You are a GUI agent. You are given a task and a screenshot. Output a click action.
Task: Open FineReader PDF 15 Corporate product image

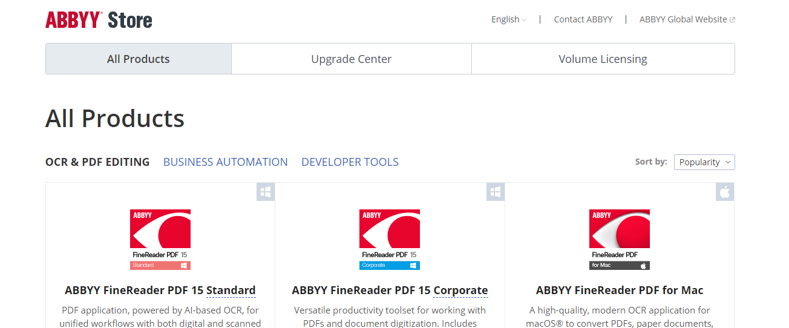click(390, 240)
